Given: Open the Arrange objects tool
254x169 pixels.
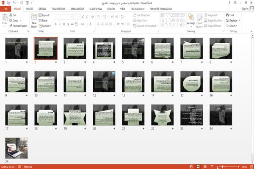Looking at the screenshot, I should tap(191, 20).
